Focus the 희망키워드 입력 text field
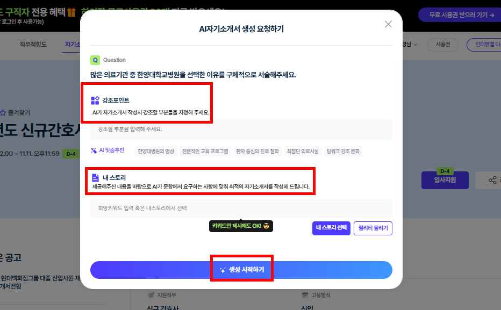Screen dimensions: 501x310 click(241, 208)
